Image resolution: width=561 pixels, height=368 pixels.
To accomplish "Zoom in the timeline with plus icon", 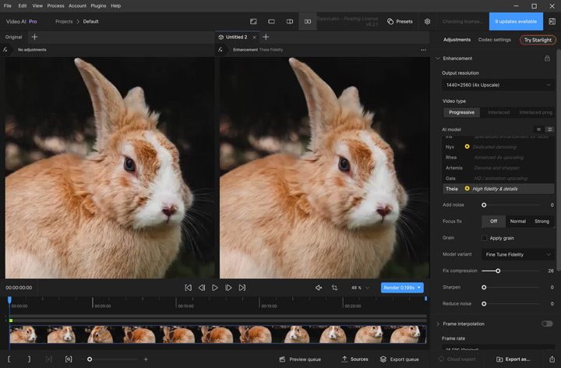I will point(146,359).
